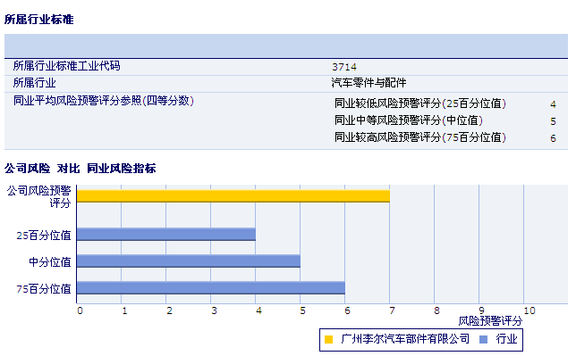Click the 风险预警评分 axis title
The image size is (576, 356).
point(490,321)
